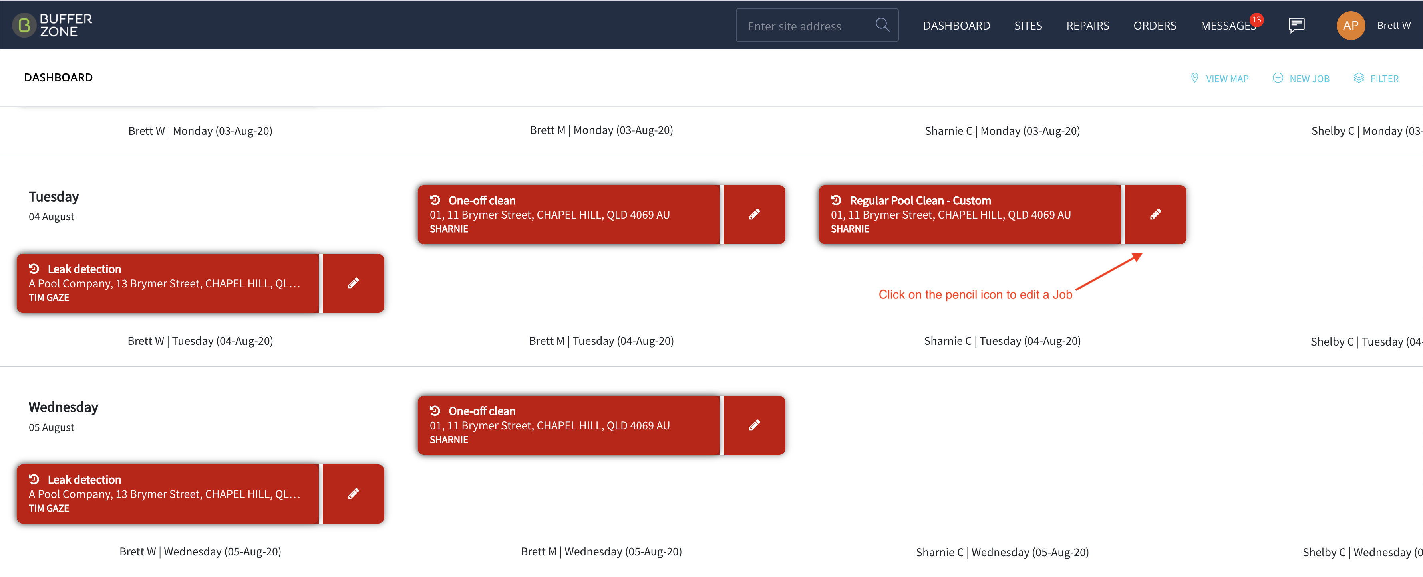Screen dimensions: 1423x577
Task: Click Brett M | Monday (03-Aug-20) label
Action: click(x=601, y=131)
